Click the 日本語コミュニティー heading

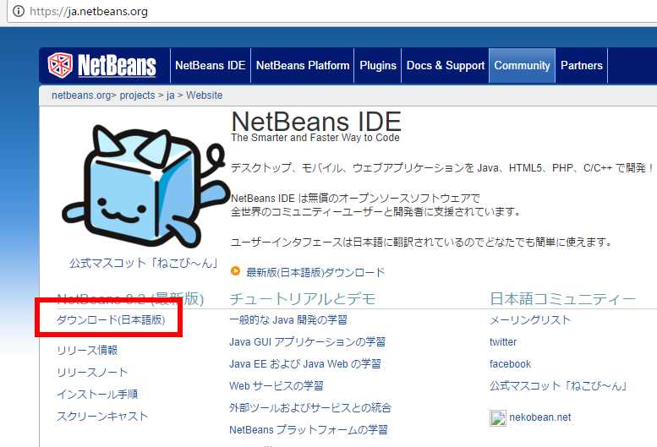click(x=562, y=299)
